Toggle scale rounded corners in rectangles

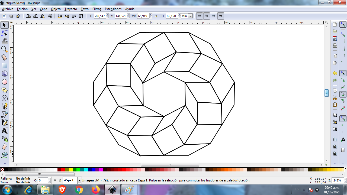click(x=206, y=16)
